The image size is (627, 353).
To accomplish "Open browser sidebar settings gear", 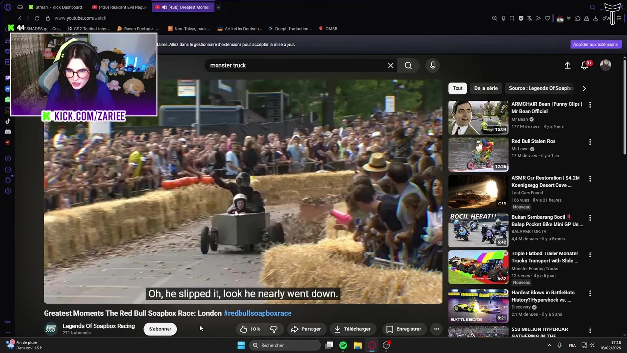I will tap(8, 191).
